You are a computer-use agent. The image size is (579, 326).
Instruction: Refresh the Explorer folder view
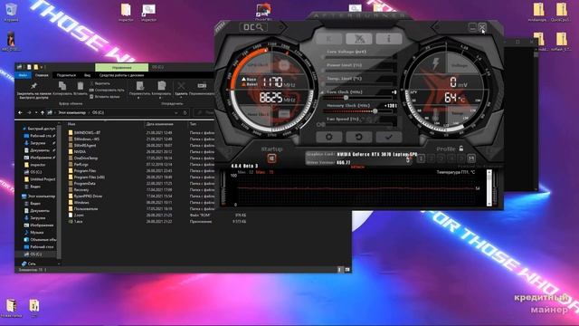tap(185, 112)
